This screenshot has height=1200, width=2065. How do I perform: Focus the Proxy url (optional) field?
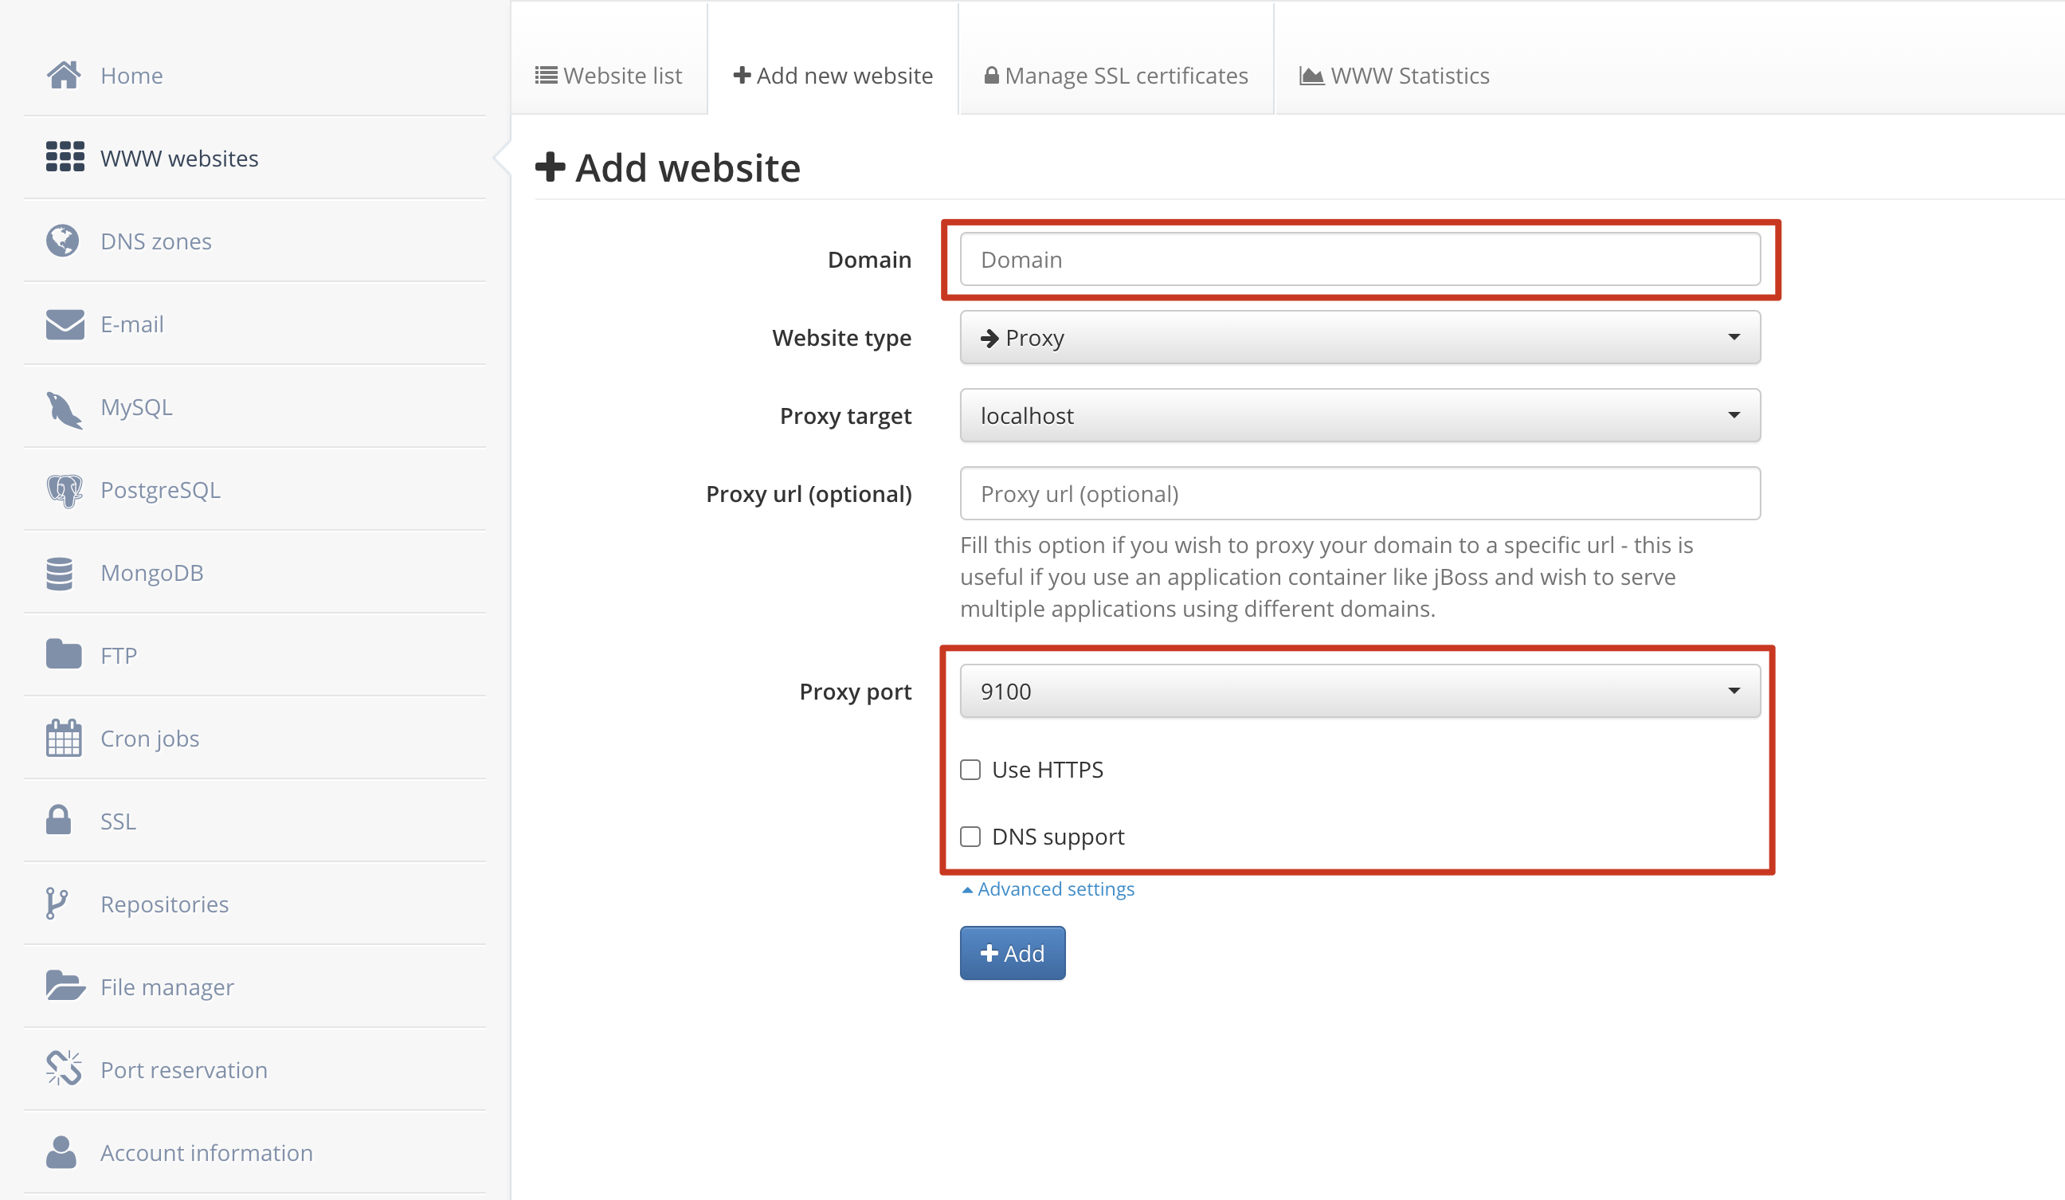(1359, 493)
